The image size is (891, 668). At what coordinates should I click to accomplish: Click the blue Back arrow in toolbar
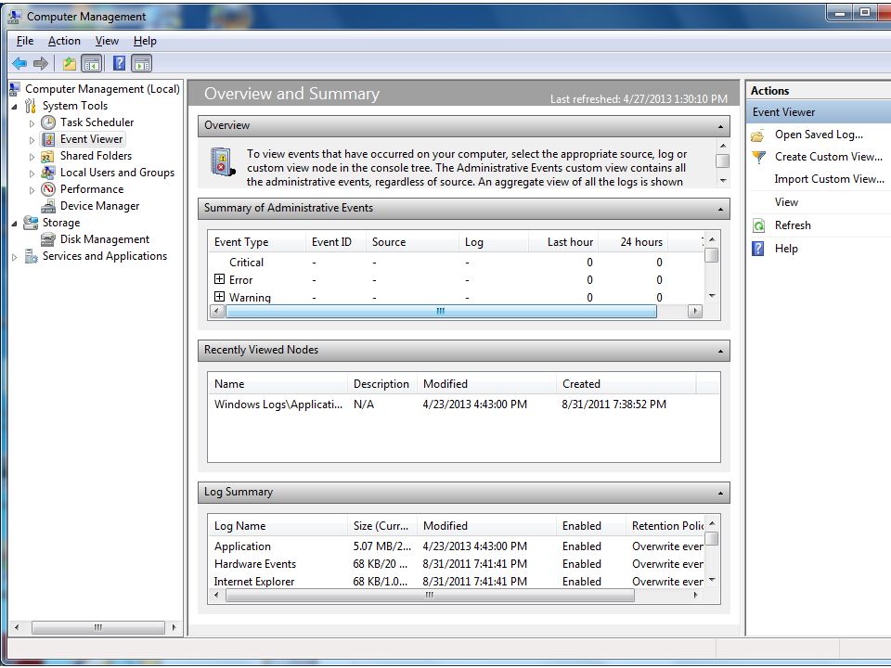(x=19, y=64)
